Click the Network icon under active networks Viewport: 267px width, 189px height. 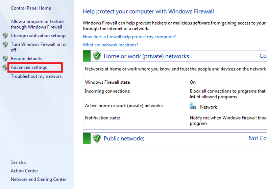193,106
